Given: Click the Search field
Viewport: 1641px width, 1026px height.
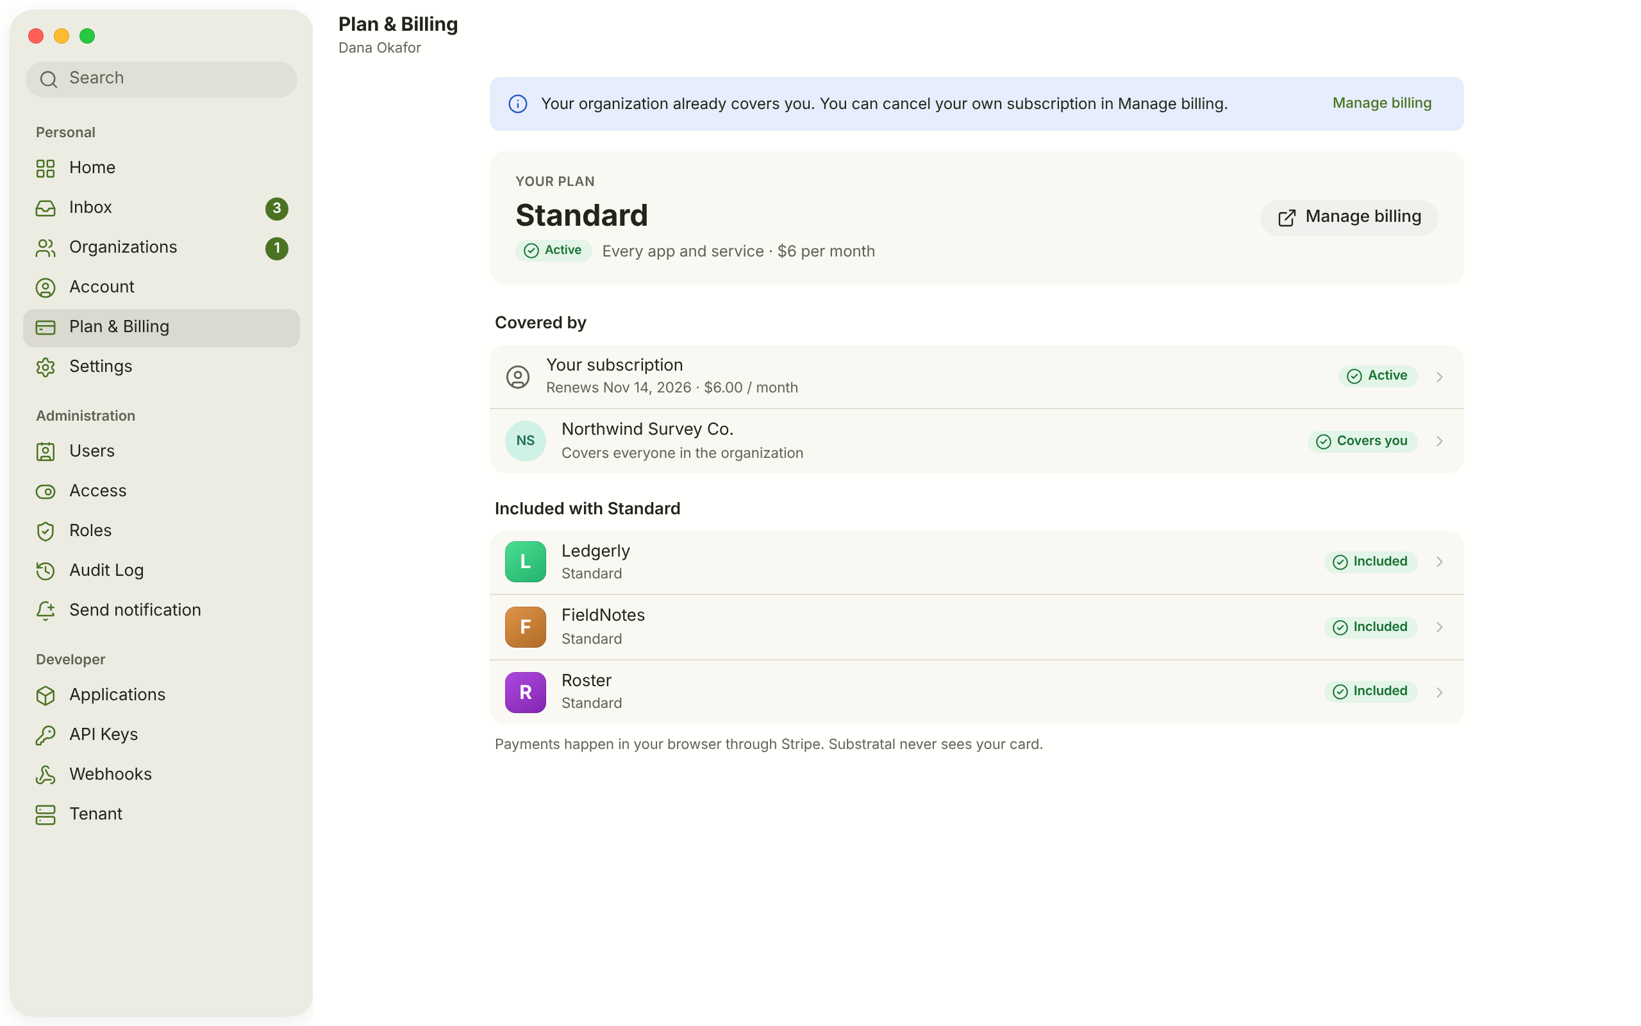Looking at the screenshot, I should (x=162, y=79).
